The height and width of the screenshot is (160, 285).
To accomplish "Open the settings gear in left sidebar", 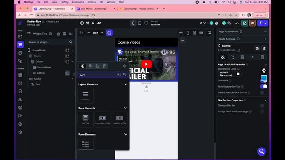I will [20, 132].
